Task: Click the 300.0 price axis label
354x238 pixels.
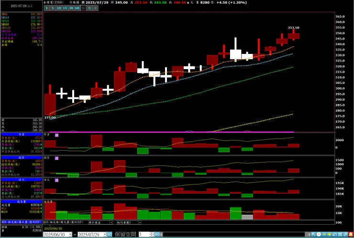Action: pyautogui.click(x=340, y=89)
